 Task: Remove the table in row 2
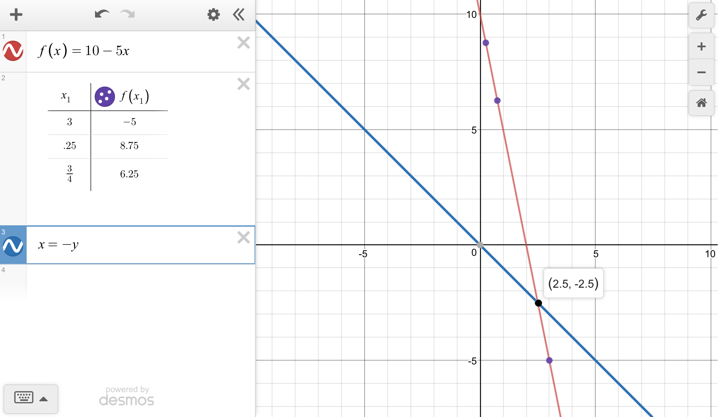point(243,84)
